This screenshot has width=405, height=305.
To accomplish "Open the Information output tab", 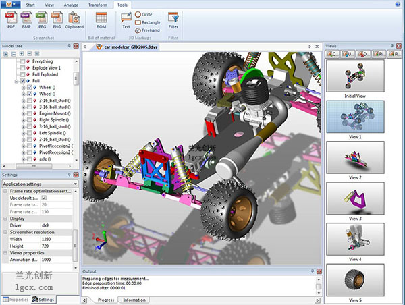I will point(135,300).
